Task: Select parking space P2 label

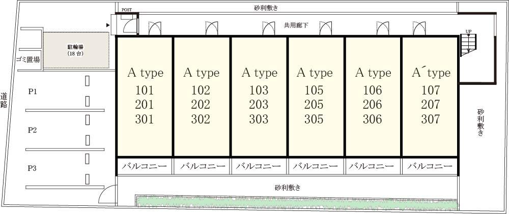Action: [x=32, y=130]
